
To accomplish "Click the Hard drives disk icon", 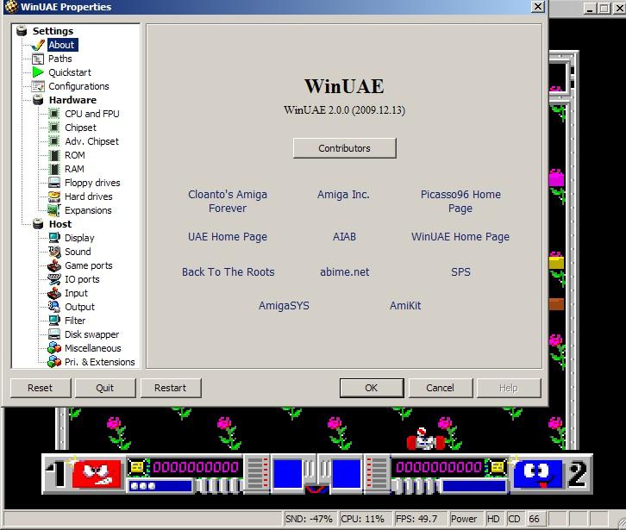I will click(x=54, y=196).
